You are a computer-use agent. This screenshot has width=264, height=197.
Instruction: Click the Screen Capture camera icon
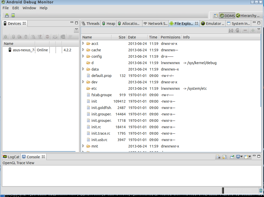[x=55, y=37]
